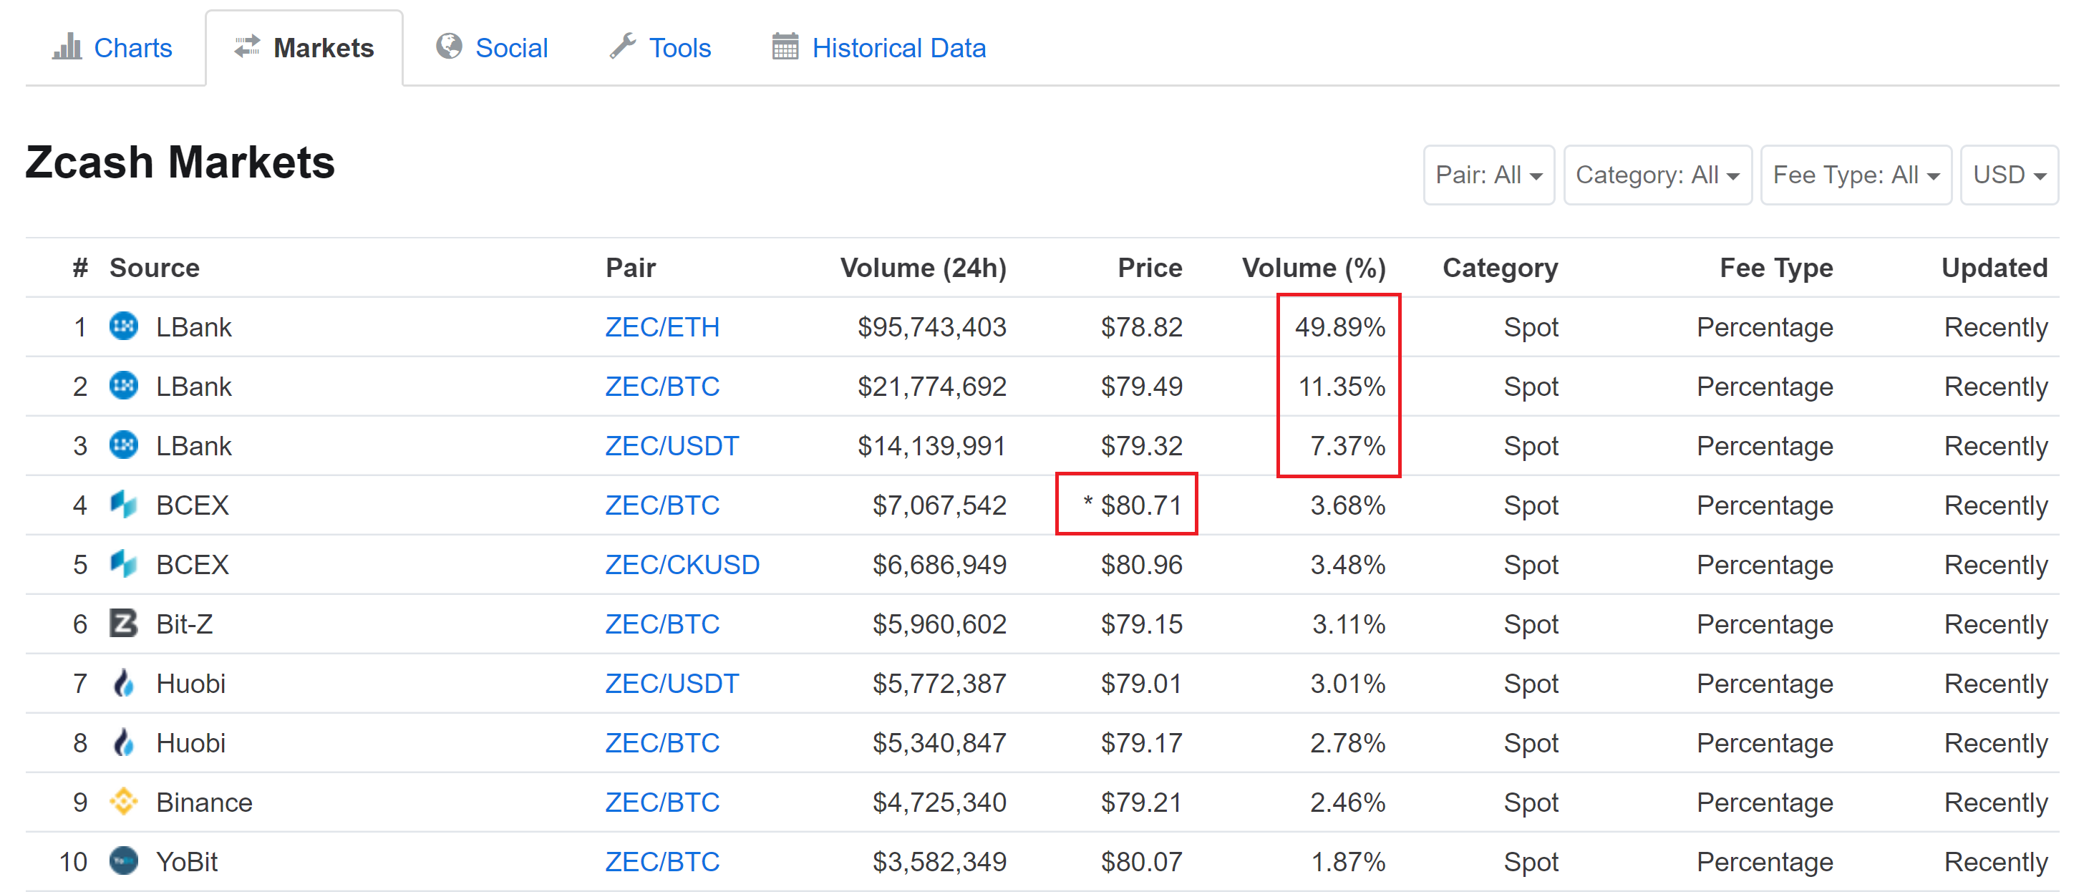
Task: Click the Binance exchange icon
Action: pyautogui.click(x=123, y=801)
